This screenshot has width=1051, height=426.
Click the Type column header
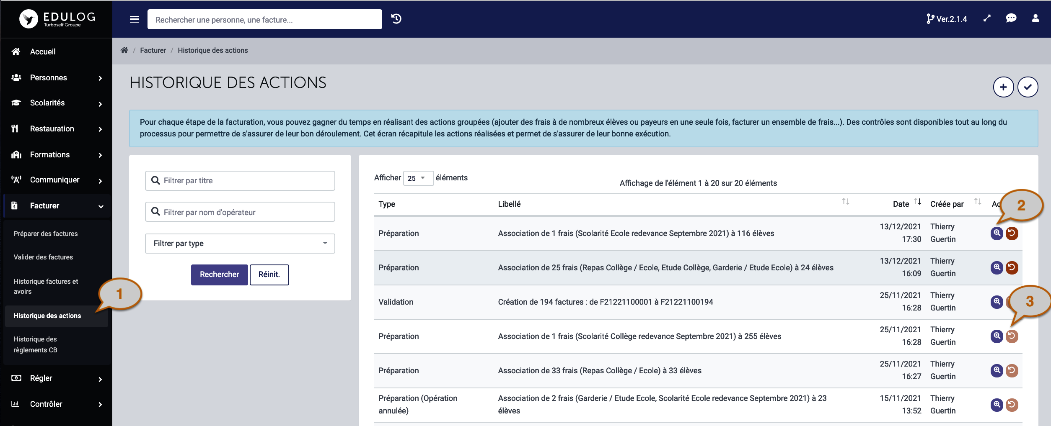point(387,204)
